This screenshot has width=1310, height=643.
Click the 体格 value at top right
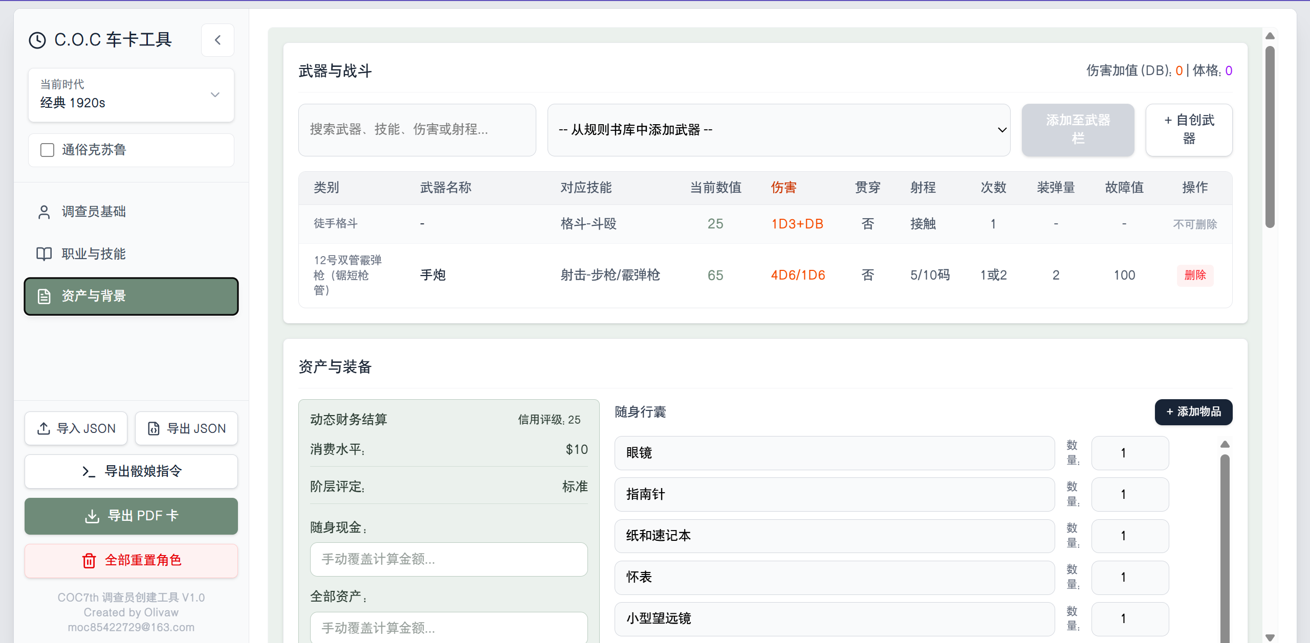click(1228, 71)
